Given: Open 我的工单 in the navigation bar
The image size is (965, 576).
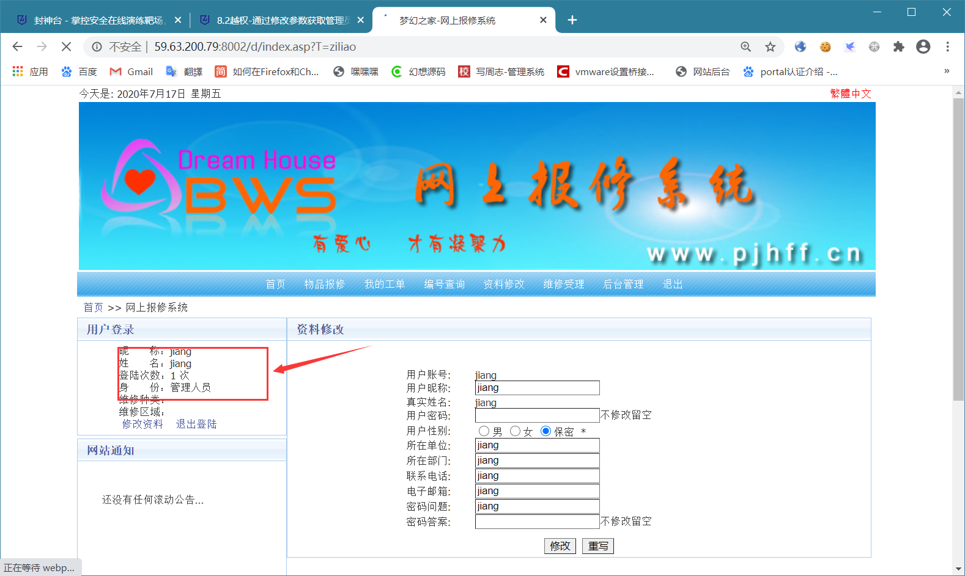Looking at the screenshot, I should [x=385, y=285].
